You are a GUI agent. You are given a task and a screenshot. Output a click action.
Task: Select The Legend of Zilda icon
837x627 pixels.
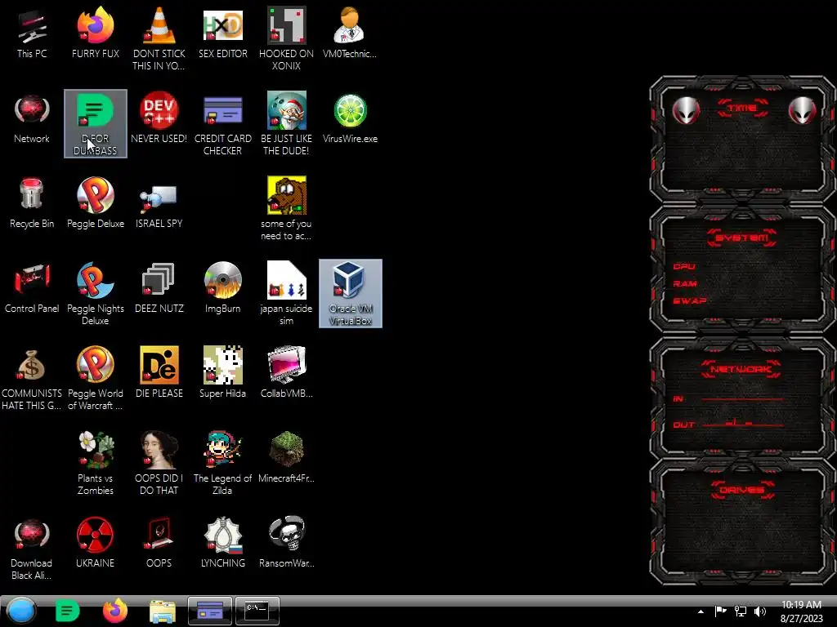click(222, 463)
